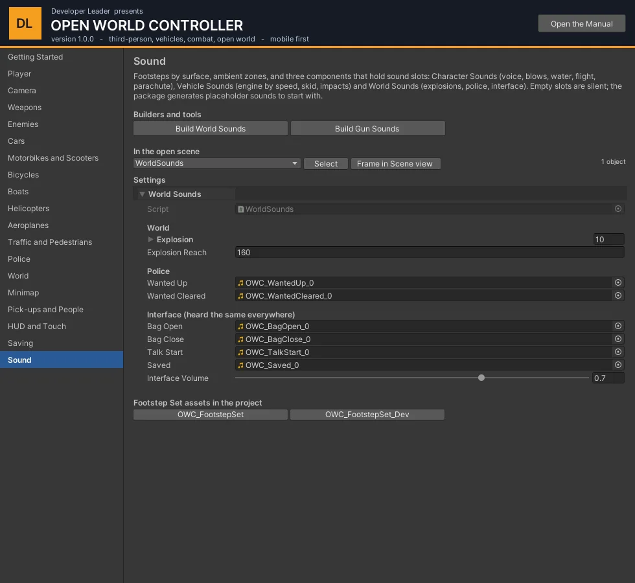Open the object picker for Saved sound
This screenshot has width=635, height=583.
click(x=618, y=365)
